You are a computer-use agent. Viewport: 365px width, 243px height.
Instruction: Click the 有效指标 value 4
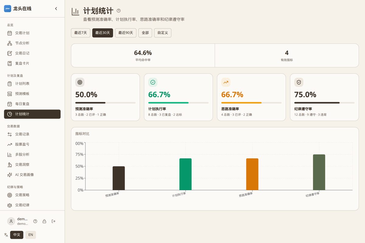point(287,53)
